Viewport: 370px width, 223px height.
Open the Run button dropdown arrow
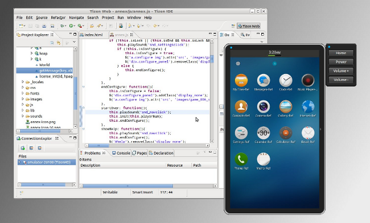click(x=74, y=26)
